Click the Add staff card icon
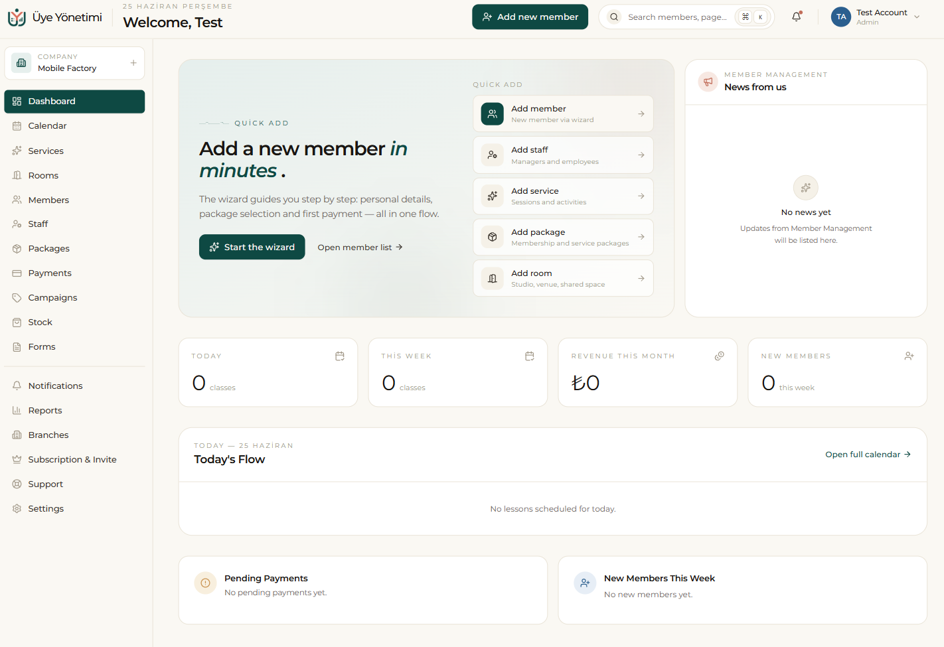 493,155
